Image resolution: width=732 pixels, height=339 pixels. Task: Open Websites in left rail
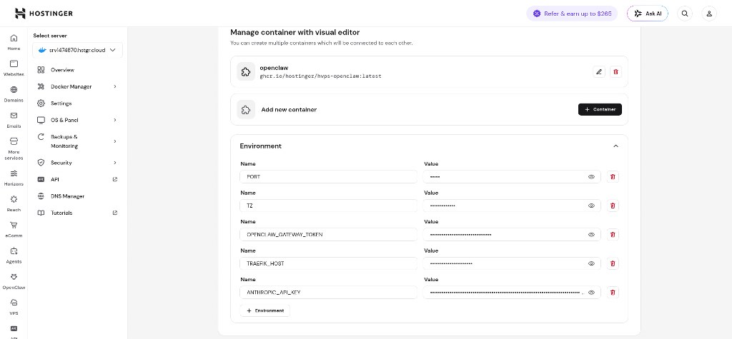[x=14, y=68]
